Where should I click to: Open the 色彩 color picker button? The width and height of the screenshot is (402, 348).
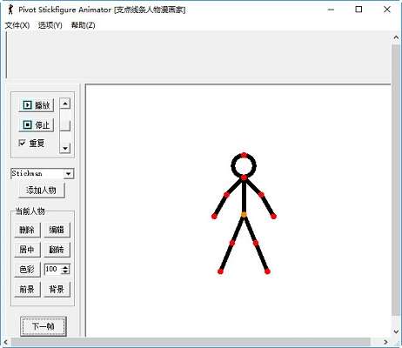tap(27, 270)
